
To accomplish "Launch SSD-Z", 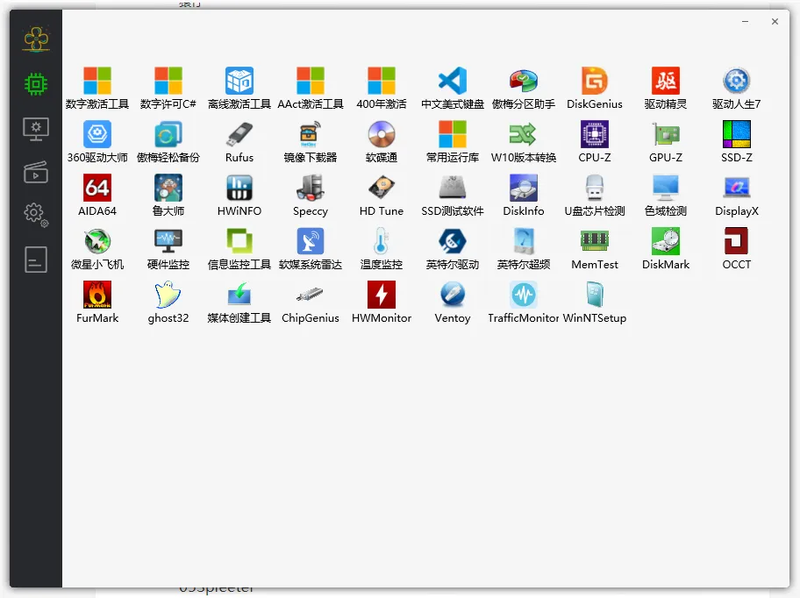I will tap(736, 134).
